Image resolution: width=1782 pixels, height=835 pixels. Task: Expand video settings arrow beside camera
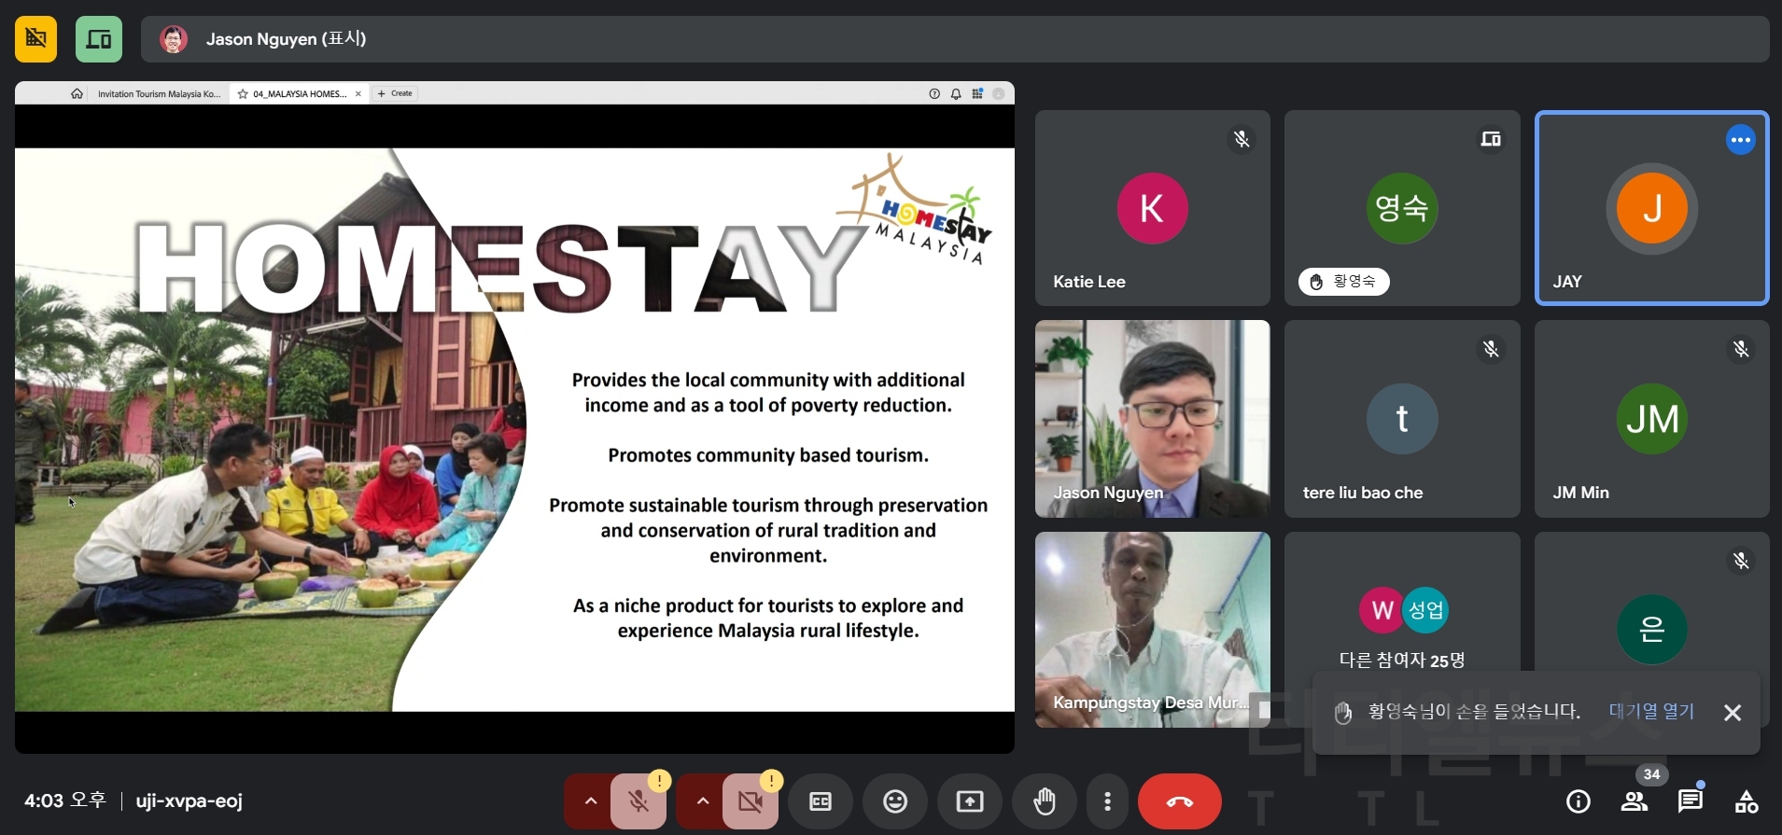[x=702, y=801]
